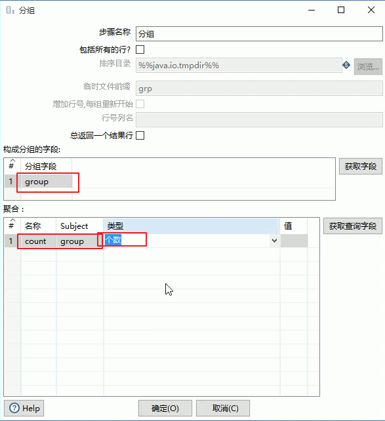The width and height of the screenshot is (385, 421).
Task: Select the group cell in grouping fields
Action: [47, 182]
